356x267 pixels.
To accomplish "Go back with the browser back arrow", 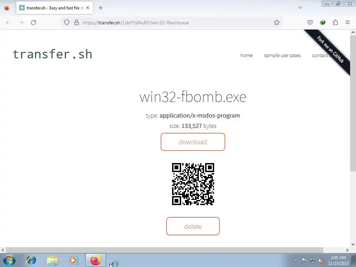I will pyautogui.click(x=8, y=23).
